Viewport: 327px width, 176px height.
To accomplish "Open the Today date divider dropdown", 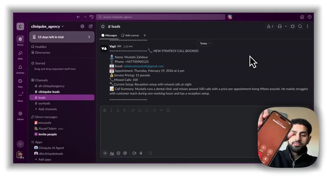I will 204,43.
